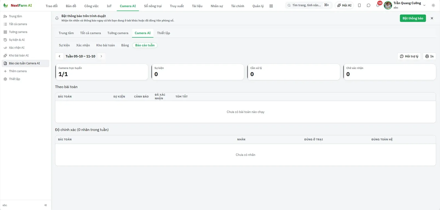
Task: Open Tất cả camera in the sidebar
Action: point(25,24)
